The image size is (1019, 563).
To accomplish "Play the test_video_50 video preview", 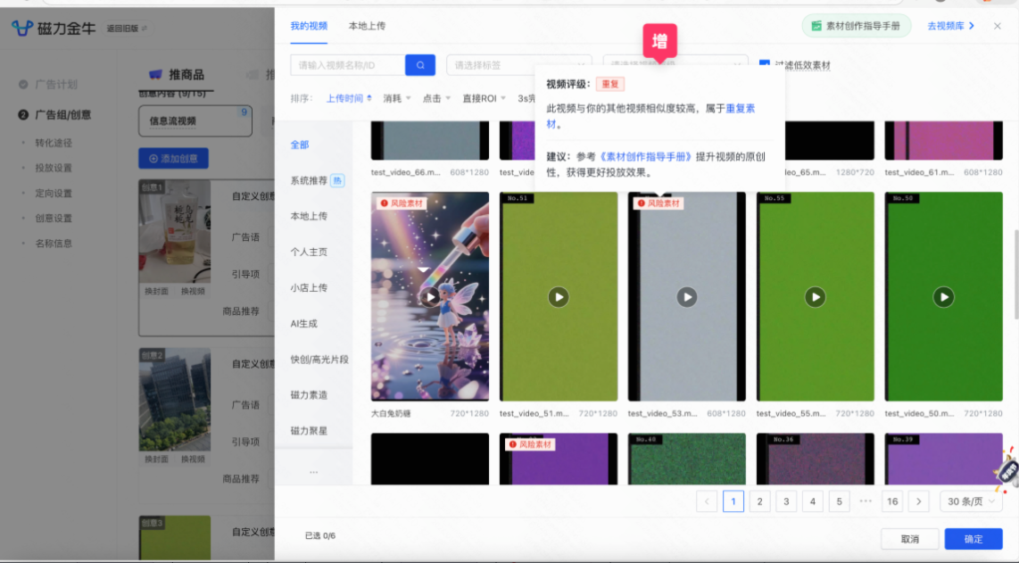I will (x=944, y=297).
